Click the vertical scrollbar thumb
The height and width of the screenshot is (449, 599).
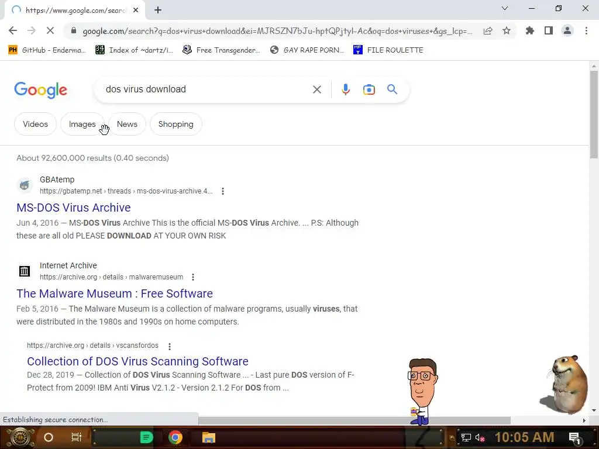pyautogui.click(x=594, y=115)
